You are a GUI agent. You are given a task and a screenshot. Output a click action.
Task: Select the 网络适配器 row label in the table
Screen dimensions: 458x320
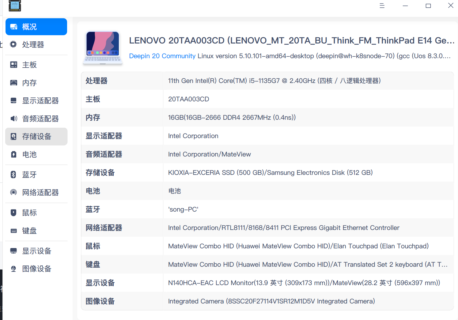(104, 228)
